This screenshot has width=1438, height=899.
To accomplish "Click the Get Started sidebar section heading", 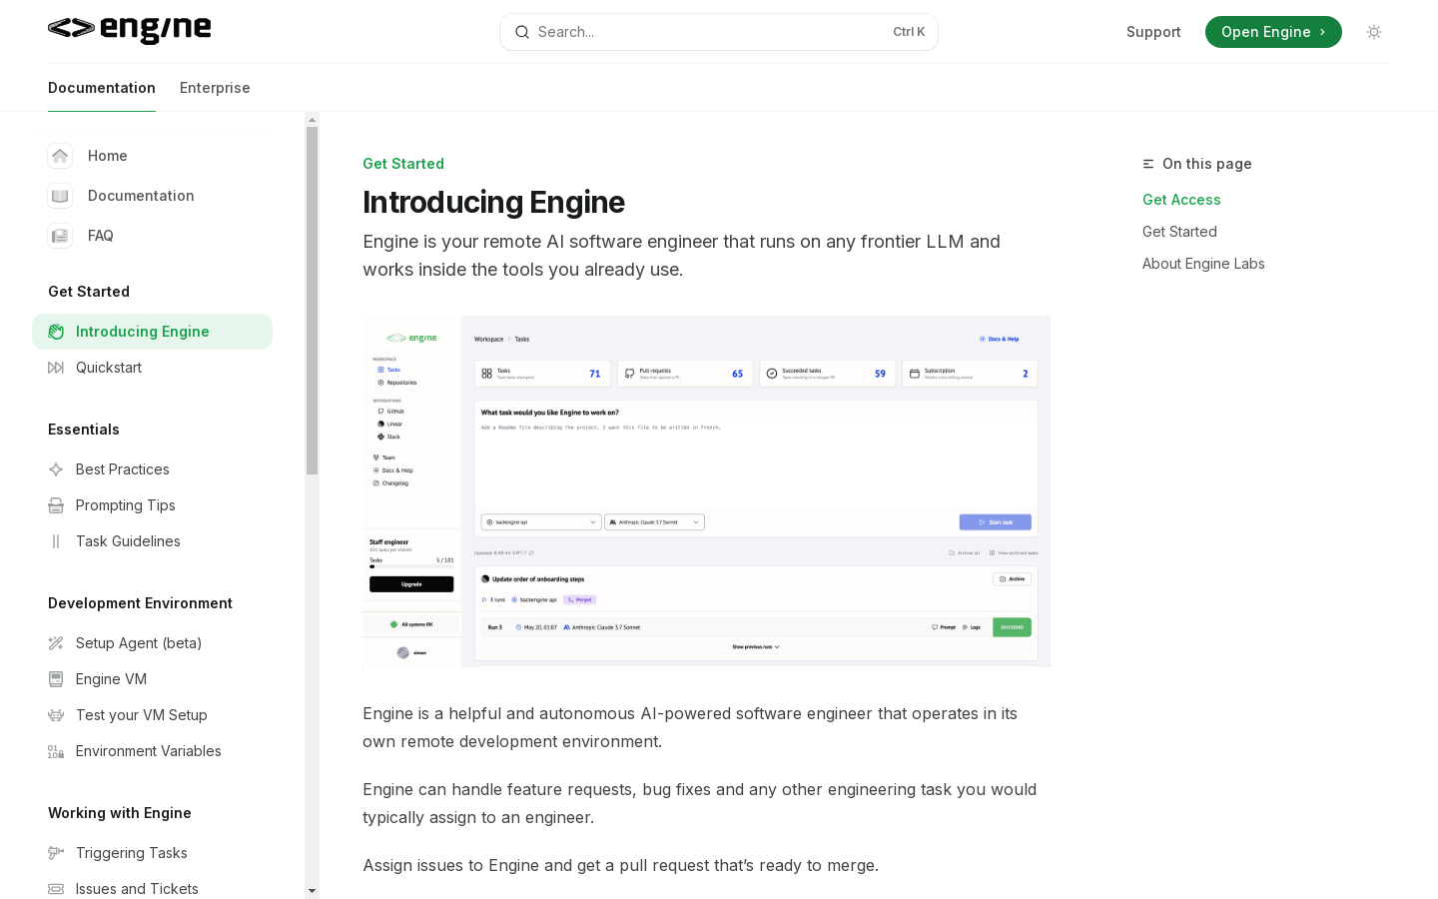I will pyautogui.click(x=89, y=292).
